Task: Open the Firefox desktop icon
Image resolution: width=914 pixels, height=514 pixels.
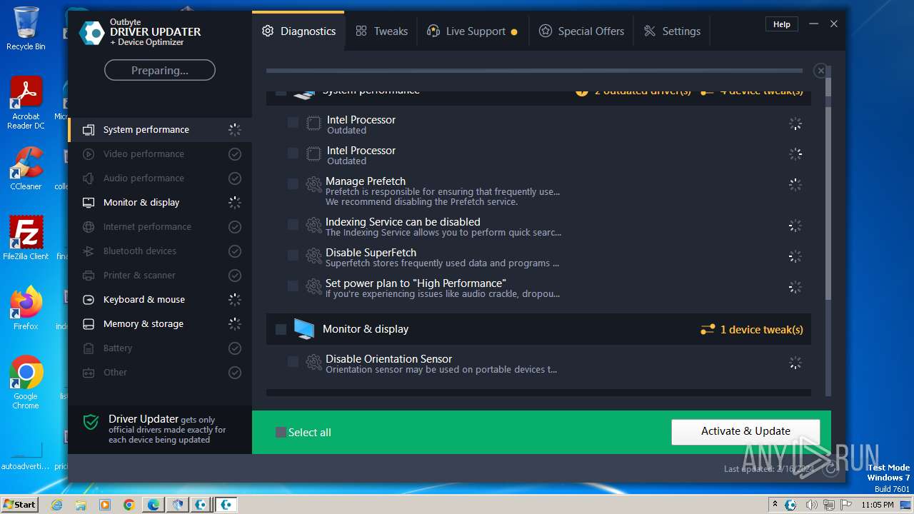Action: (x=26, y=308)
